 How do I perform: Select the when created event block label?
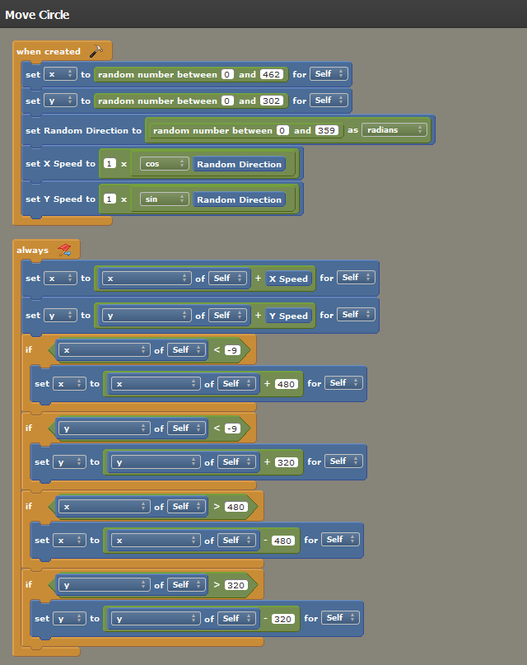point(49,51)
